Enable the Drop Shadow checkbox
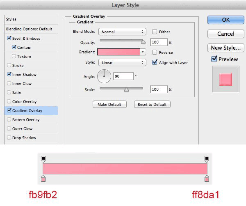 coord(9,137)
